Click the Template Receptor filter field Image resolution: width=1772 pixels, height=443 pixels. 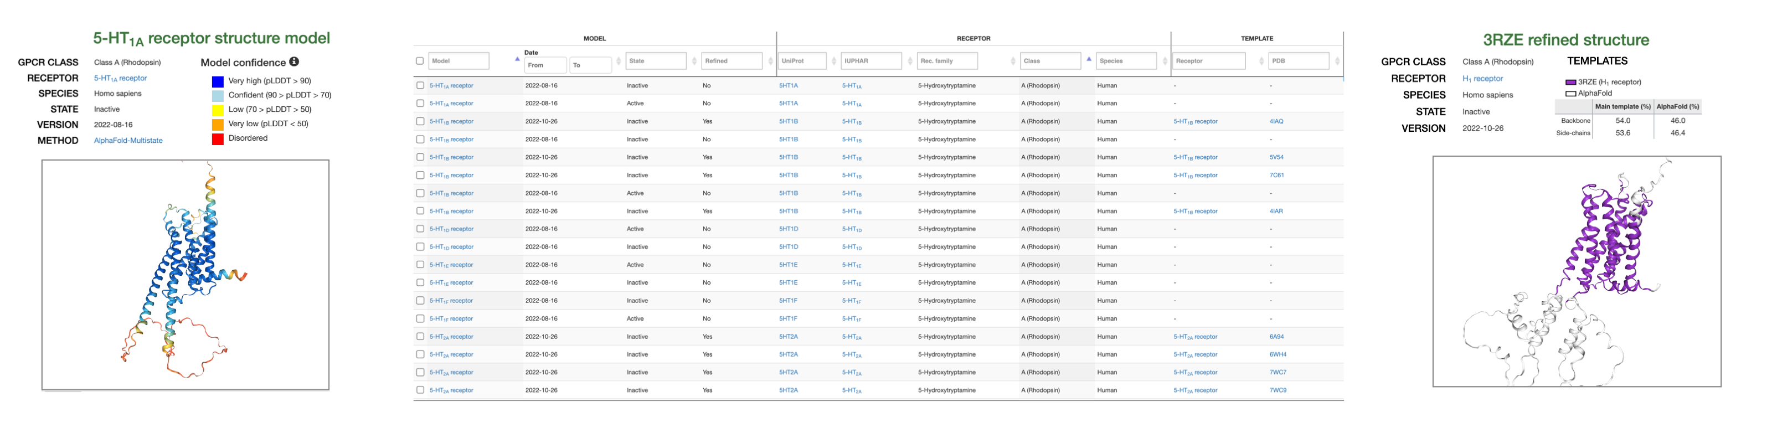pyautogui.click(x=1209, y=61)
